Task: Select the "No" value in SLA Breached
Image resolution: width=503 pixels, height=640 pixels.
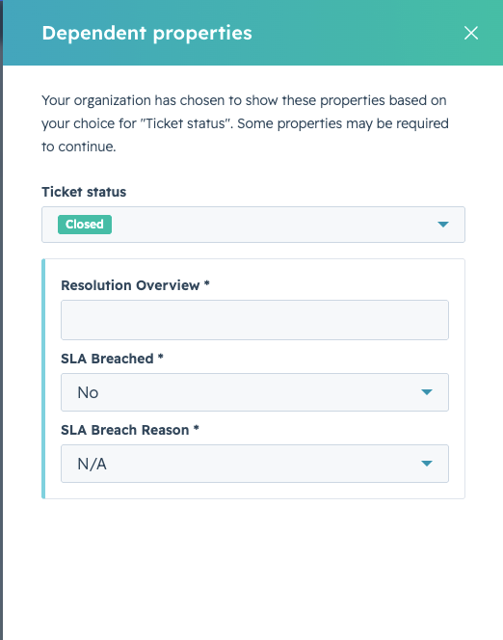Action: [88, 392]
